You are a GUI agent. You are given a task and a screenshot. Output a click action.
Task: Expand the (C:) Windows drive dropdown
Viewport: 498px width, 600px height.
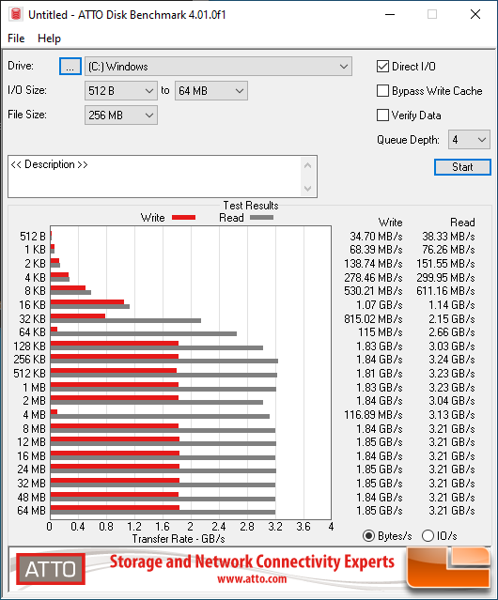coord(218,67)
